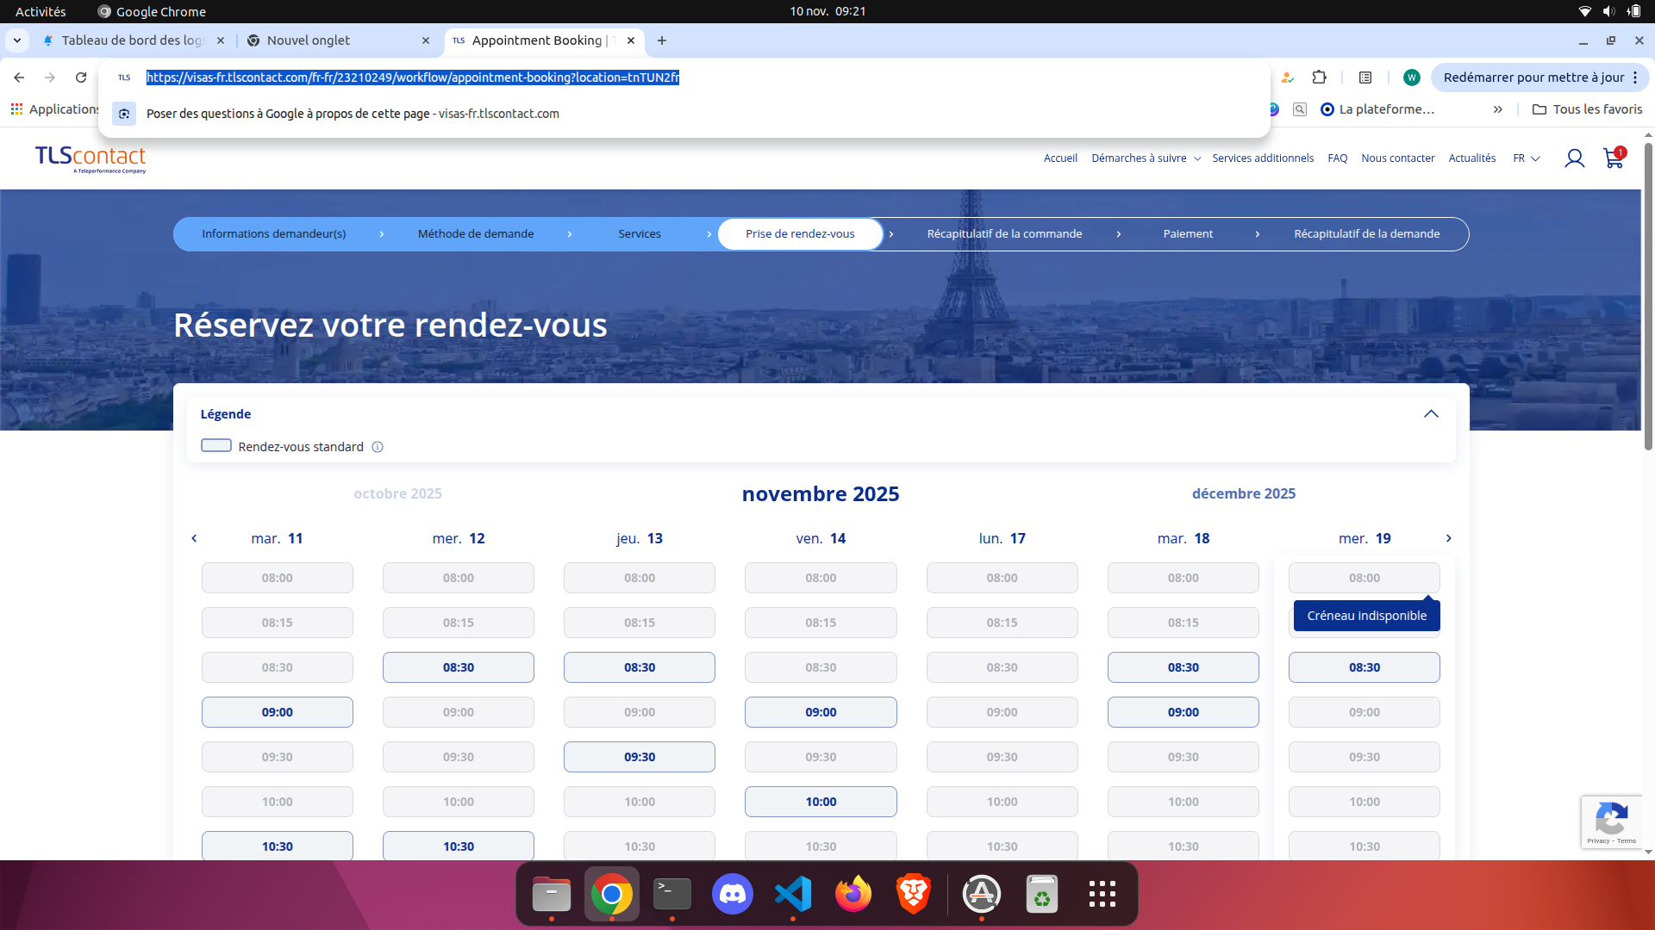This screenshot has height=930, width=1655.
Task: Collapse the Légende section chevron
Action: coord(1431,414)
